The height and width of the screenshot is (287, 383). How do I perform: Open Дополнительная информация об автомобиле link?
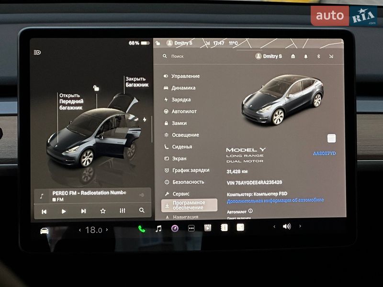[276, 201]
